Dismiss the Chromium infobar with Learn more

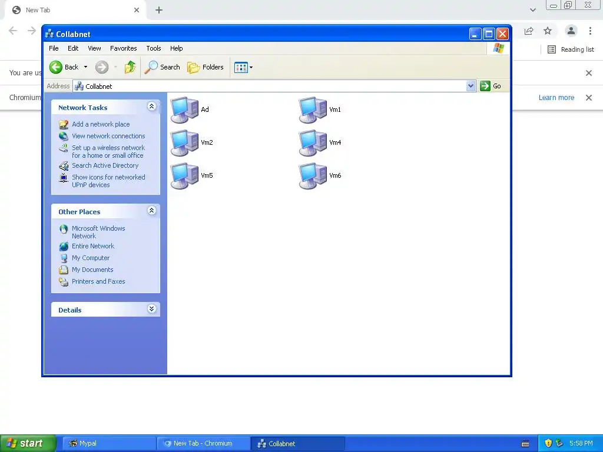[x=589, y=98]
